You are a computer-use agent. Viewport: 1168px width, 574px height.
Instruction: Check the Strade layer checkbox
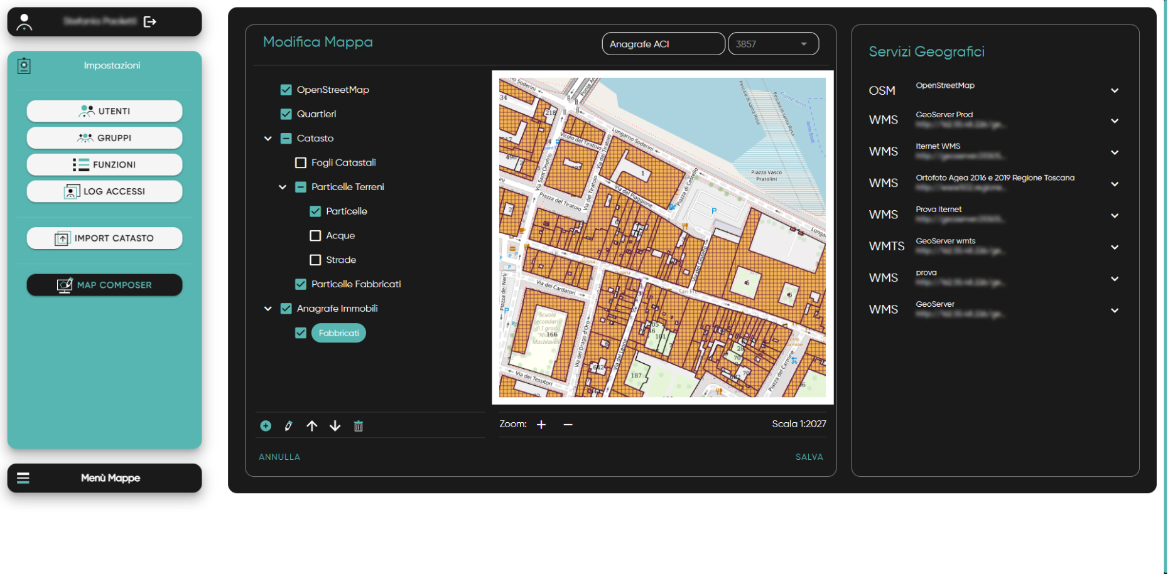click(315, 260)
